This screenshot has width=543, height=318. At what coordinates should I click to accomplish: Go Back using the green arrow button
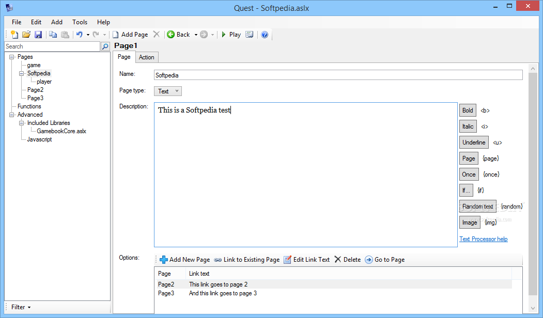pyautogui.click(x=178, y=34)
